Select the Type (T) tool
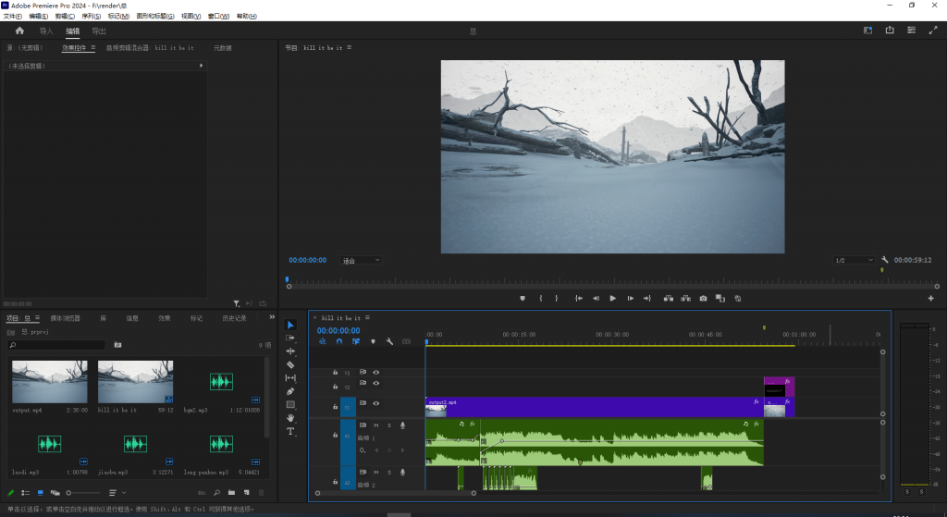 click(290, 432)
